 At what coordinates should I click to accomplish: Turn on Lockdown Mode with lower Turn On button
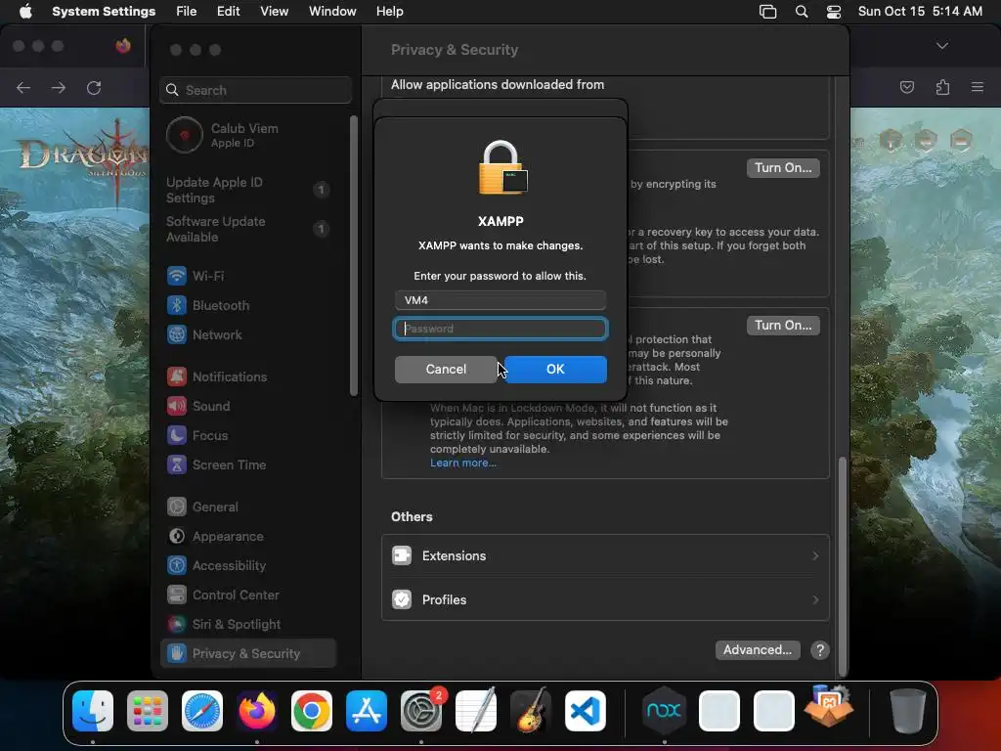[783, 326]
